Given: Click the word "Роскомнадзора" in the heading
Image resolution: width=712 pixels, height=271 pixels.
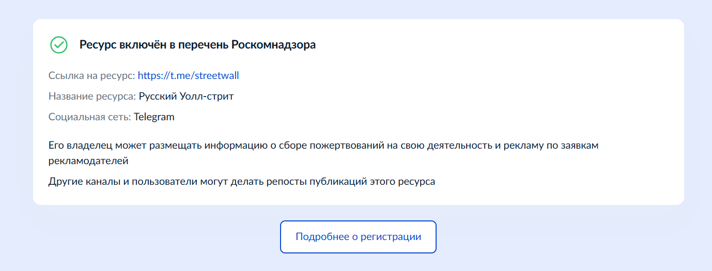Looking at the screenshot, I should 273,45.
